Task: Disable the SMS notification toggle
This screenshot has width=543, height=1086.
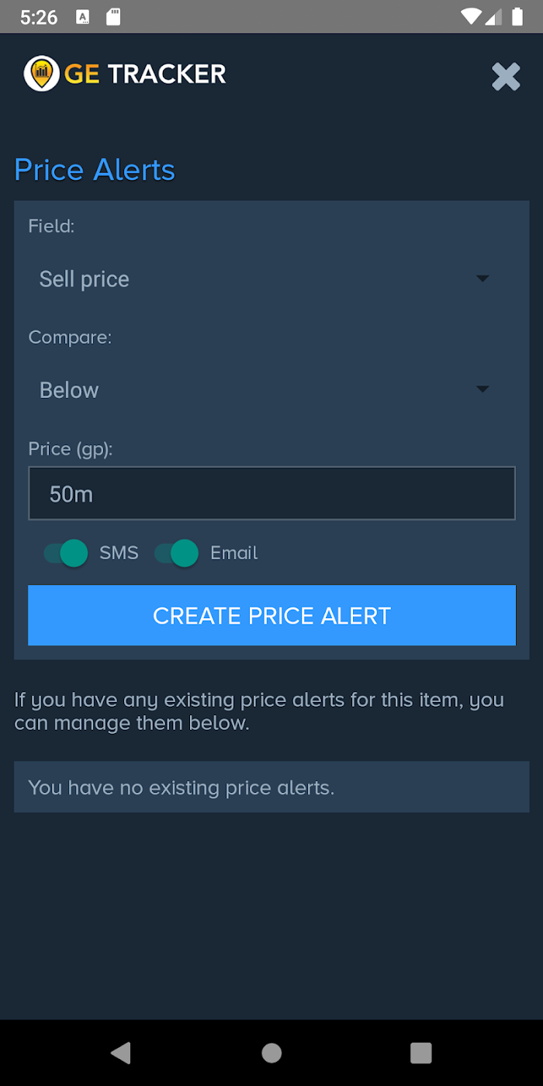Action: [66, 553]
